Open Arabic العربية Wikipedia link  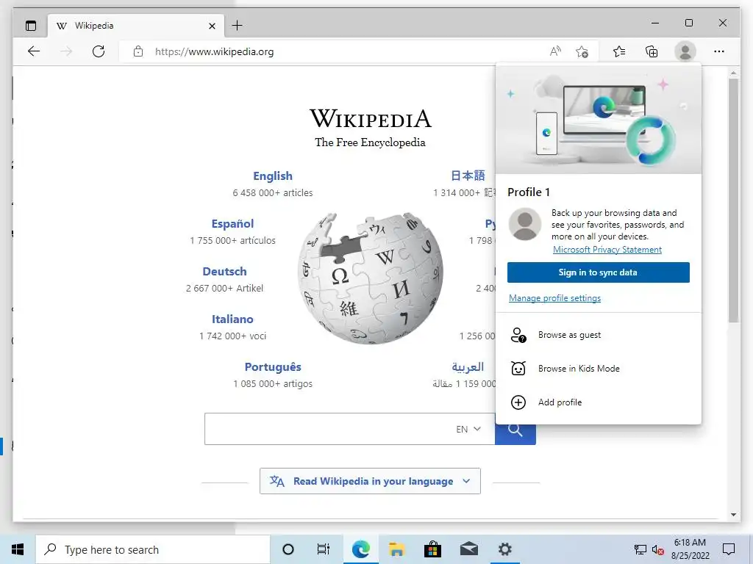tap(468, 367)
